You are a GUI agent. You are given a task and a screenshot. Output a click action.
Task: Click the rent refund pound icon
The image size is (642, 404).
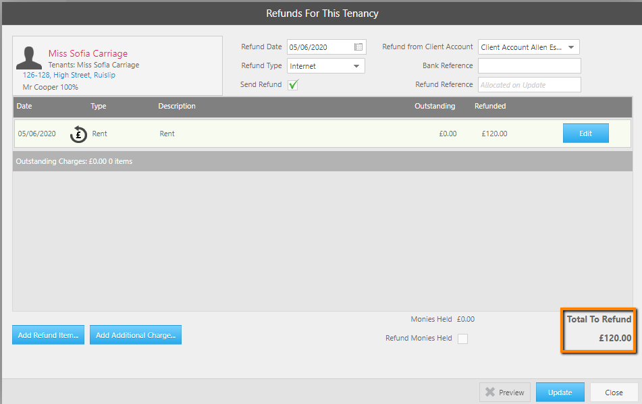78,134
